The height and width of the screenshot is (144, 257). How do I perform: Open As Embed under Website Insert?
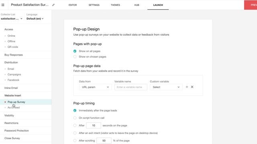click(14, 108)
